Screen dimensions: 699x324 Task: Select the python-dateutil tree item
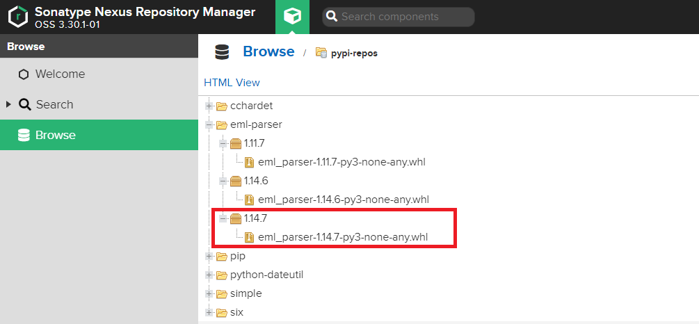coord(266,275)
